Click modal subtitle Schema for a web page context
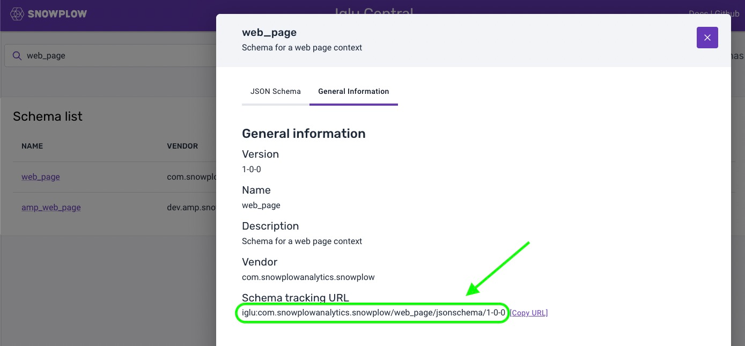 [x=302, y=48]
